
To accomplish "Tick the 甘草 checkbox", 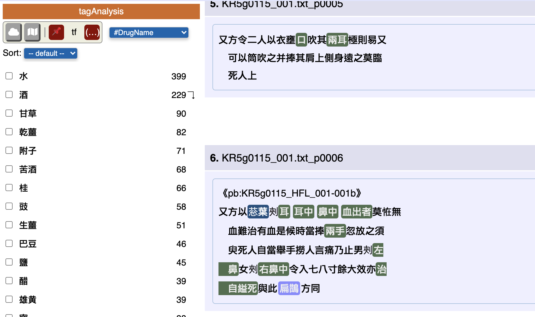I will tap(9, 113).
